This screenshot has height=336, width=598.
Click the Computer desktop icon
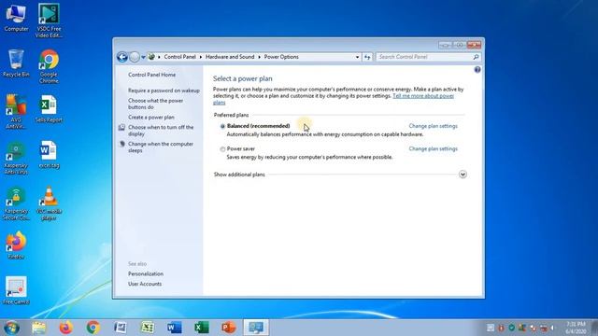[x=16, y=18]
